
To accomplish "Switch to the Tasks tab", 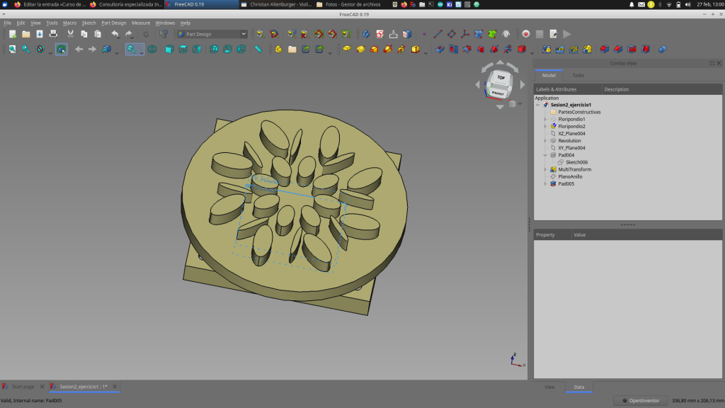I will coord(578,75).
